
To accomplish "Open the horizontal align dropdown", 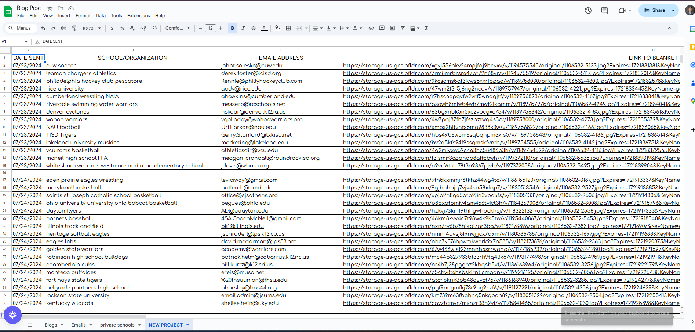I will (x=317, y=28).
